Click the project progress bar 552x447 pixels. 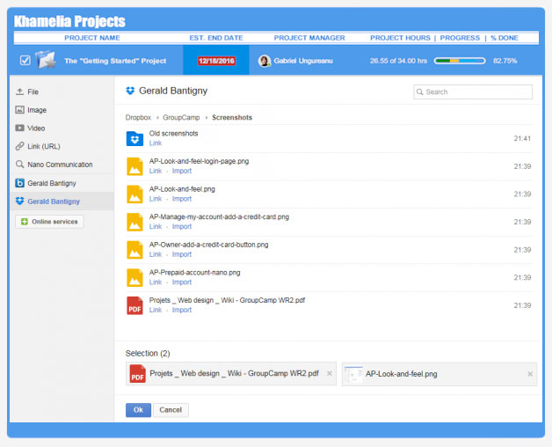click(x=460, y=61)
